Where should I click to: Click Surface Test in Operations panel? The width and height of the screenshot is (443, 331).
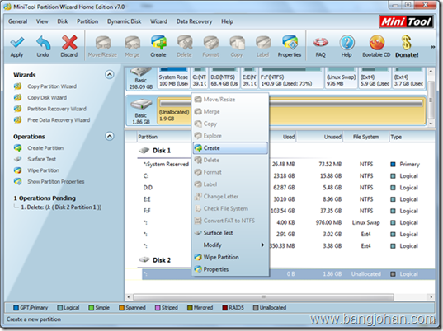[x=41, y=159]
